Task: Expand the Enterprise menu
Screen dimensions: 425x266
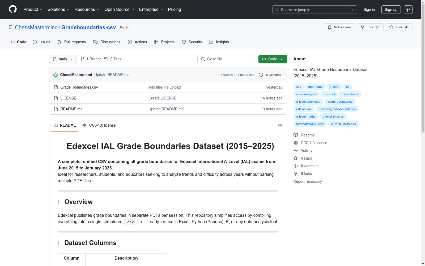Action: tap(151, 9)
